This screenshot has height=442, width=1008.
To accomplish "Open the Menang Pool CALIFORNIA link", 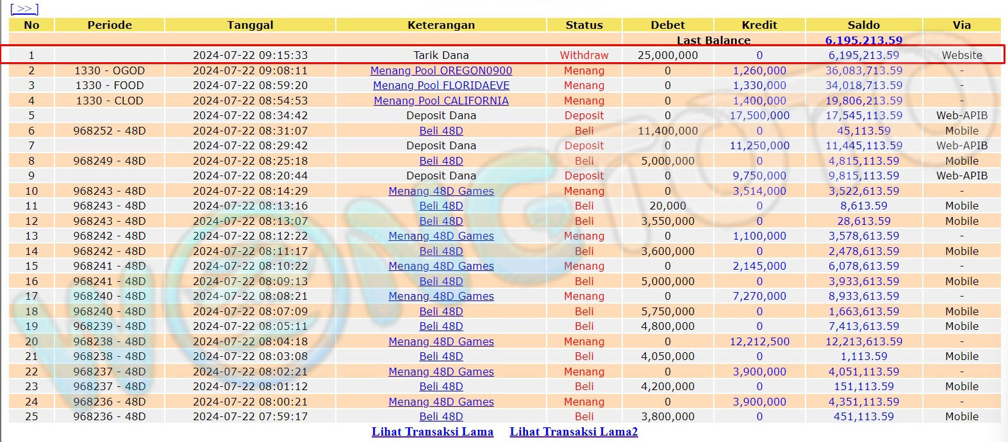I will (x=441, y=101).
